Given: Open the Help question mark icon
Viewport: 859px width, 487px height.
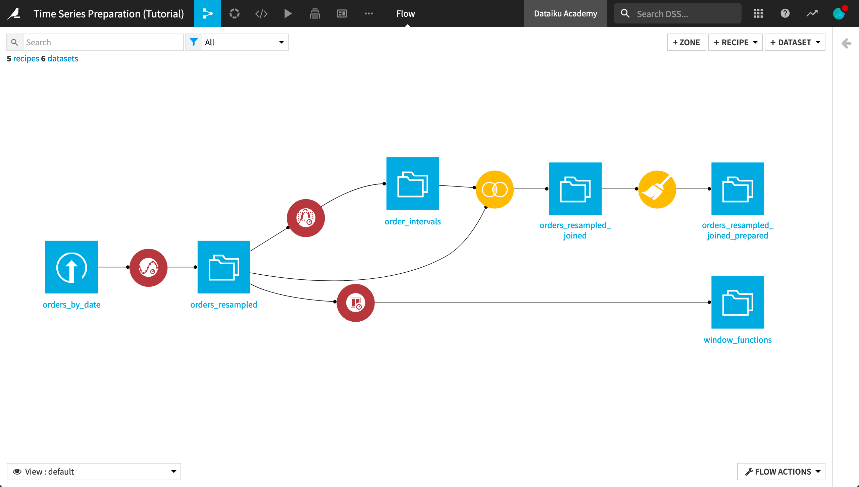Looking at the screenshot, I should pos(785,13).
